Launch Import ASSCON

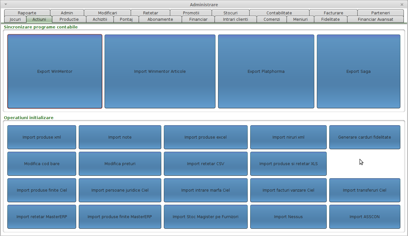click(365, 217)
